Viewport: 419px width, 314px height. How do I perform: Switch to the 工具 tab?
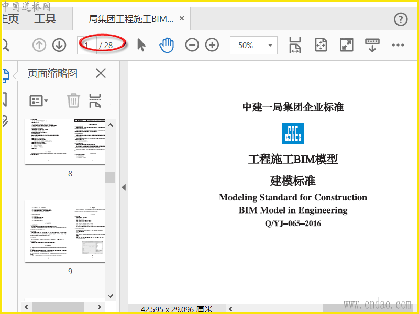45,19
